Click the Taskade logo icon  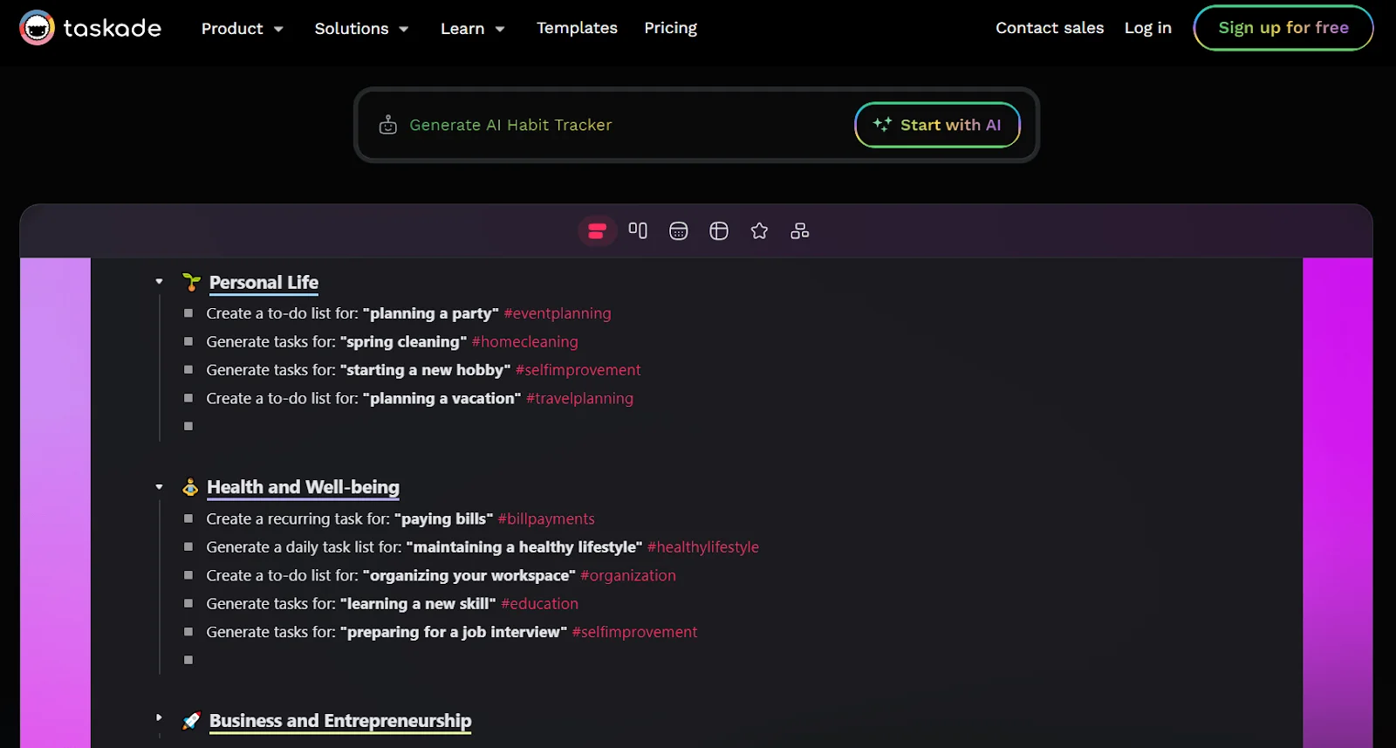coord(37,28)
